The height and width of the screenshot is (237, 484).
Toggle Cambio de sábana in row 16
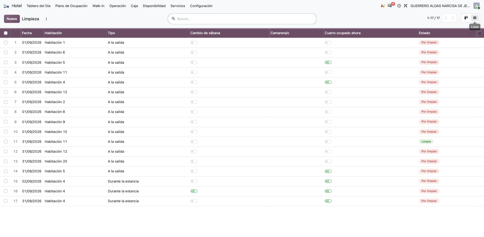coord(194,191)
